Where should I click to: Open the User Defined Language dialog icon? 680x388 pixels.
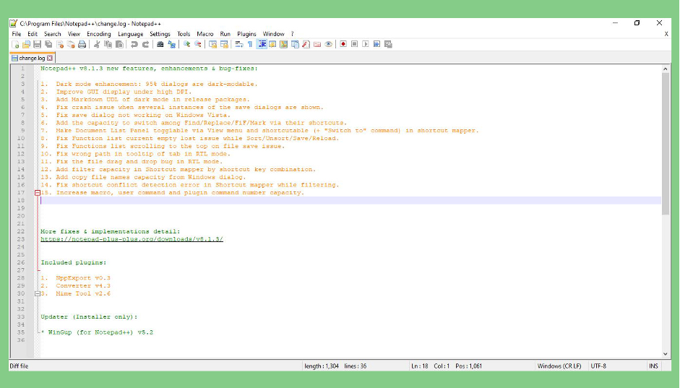click(x=272, y=44)
